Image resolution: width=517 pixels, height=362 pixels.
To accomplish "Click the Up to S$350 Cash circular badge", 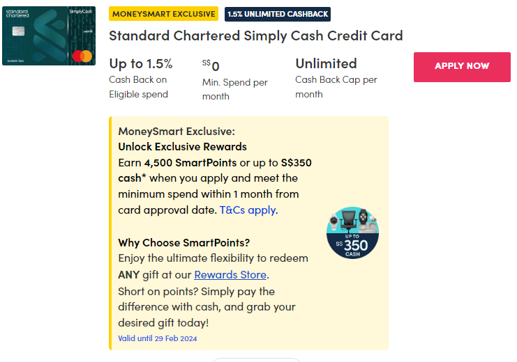I will 352,232.
